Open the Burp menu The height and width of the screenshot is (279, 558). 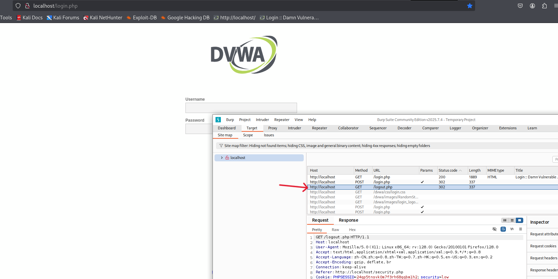230,120
